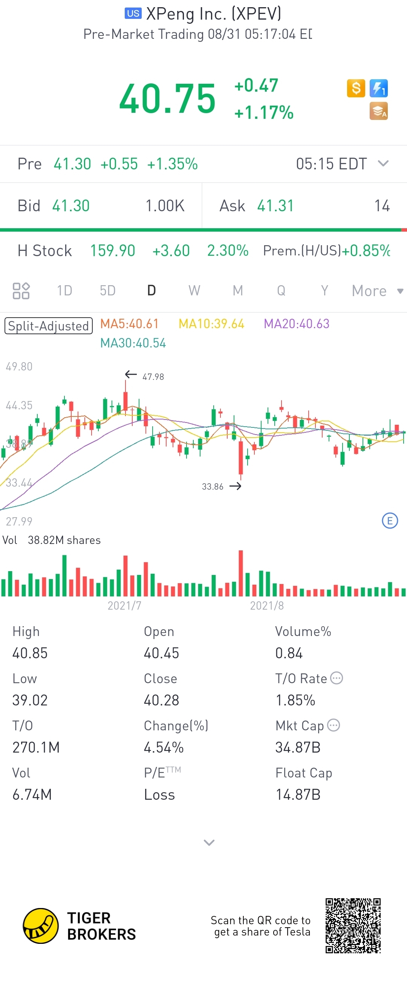
Task: Tap the 2021/8 date axis label
Action: pyautogui.click(x=267, y=605)
